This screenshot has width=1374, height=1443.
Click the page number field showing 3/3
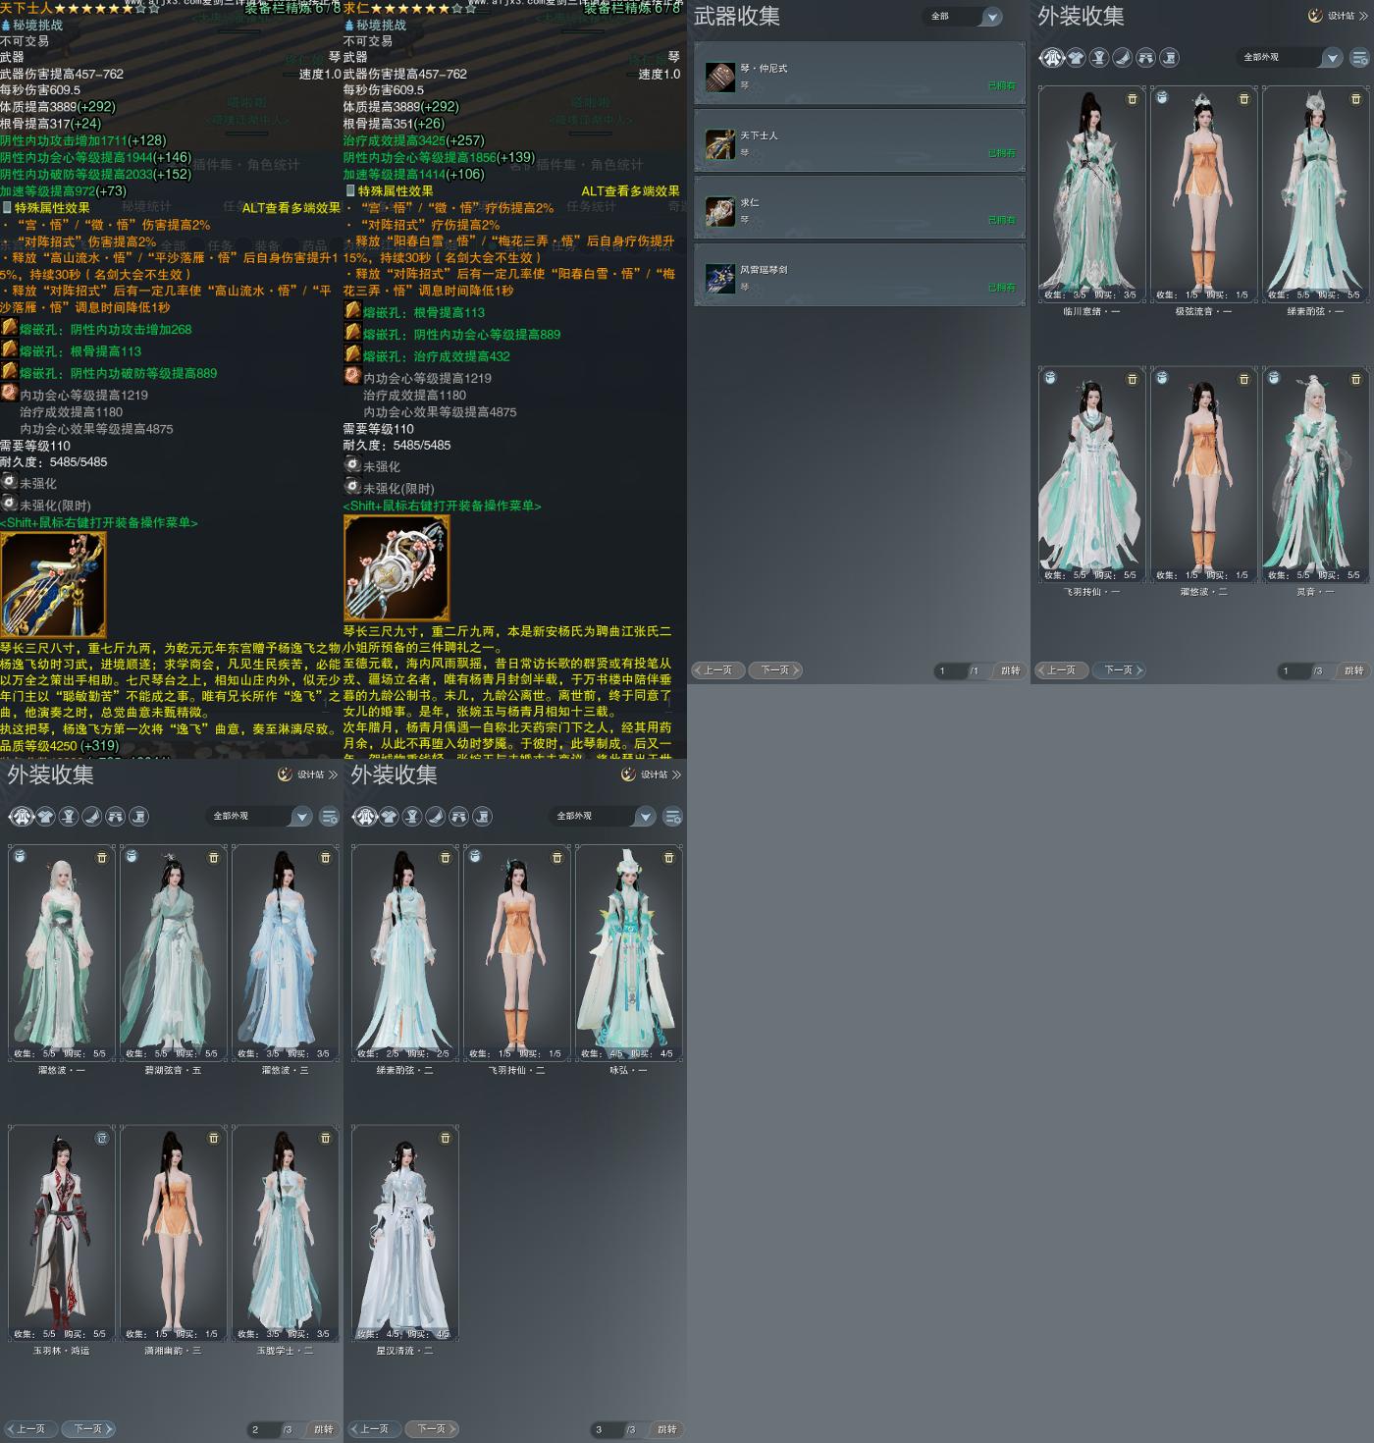coord(607,1430)
